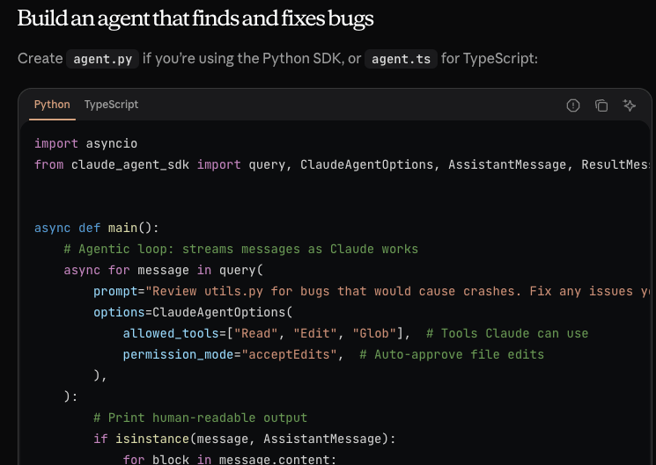Switch to the Python code tab
This screenshot has width=656, height=465.
(x=52, y=105)
